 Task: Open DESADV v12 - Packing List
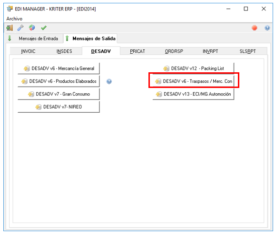[x=193, y=68]
